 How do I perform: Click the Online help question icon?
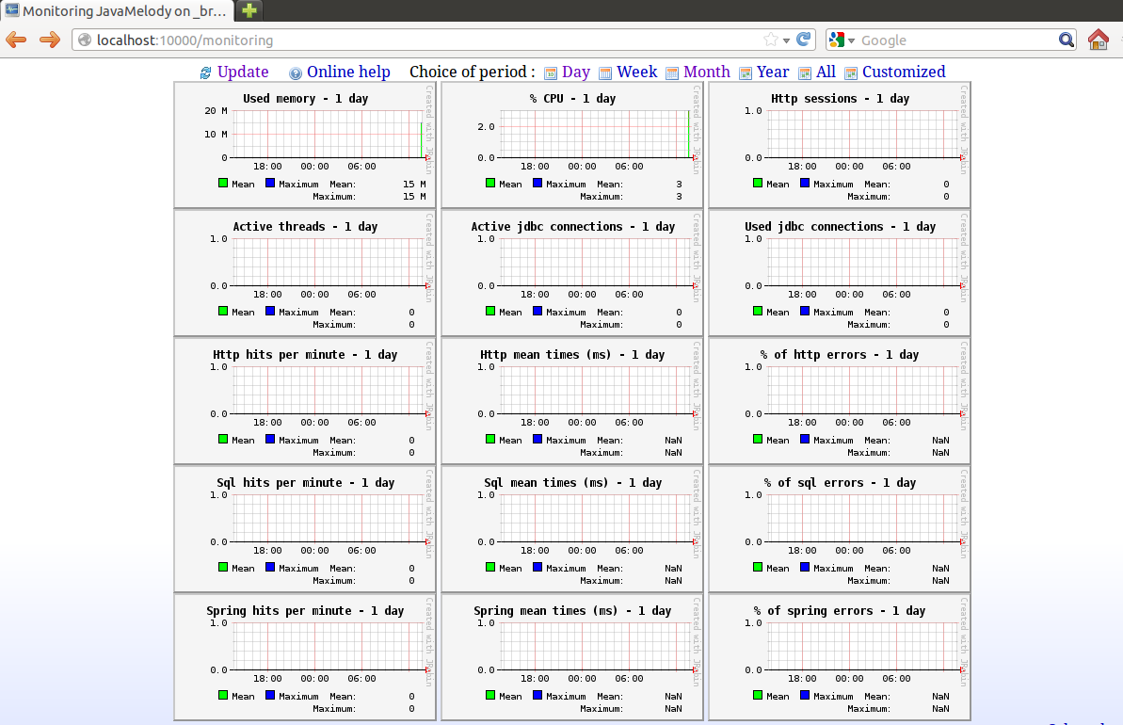click(x=296, y=73)
